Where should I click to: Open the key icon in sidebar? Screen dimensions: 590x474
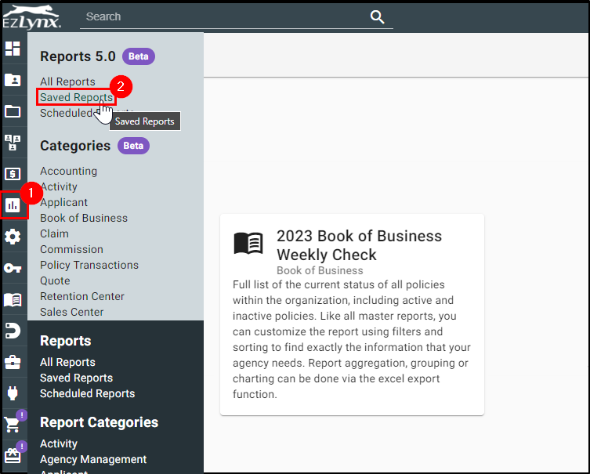[13, 268]
